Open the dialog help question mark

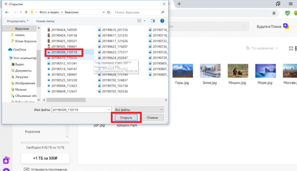pyautogui.click(x=162, y=21)
